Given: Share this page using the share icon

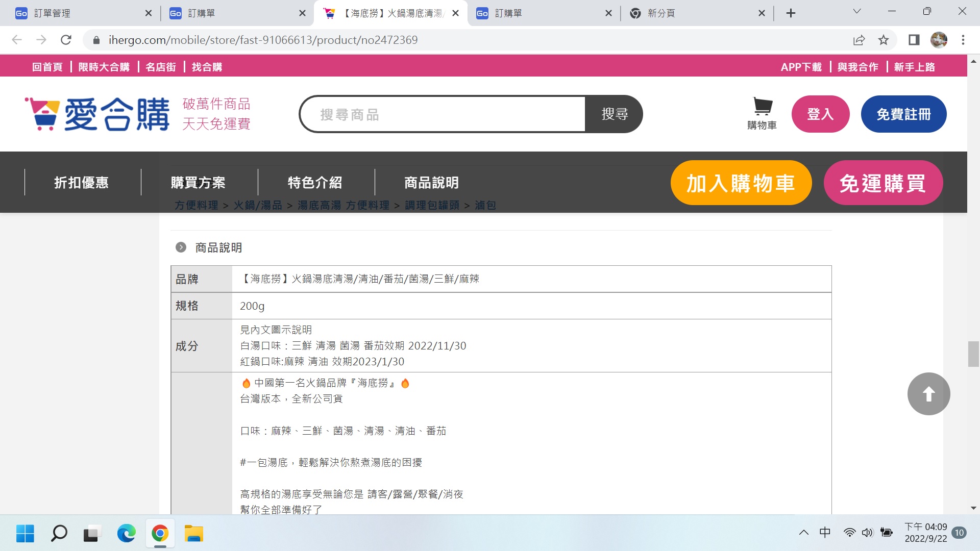Looking at the screenshot, I should click(x=859, y=40).
